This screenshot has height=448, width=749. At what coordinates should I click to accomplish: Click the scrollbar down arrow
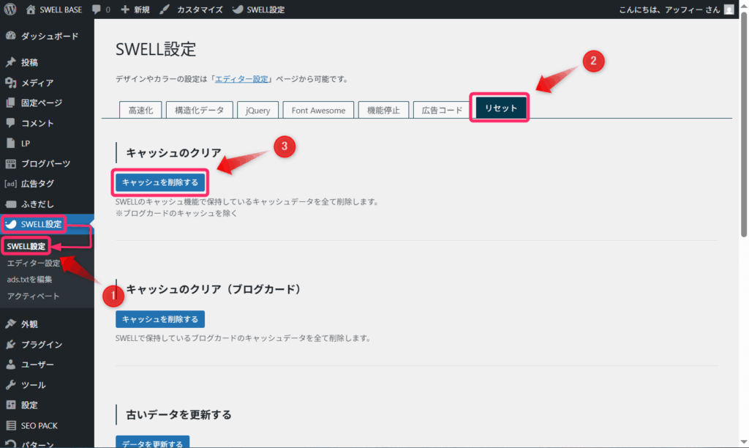pos(744,442)
